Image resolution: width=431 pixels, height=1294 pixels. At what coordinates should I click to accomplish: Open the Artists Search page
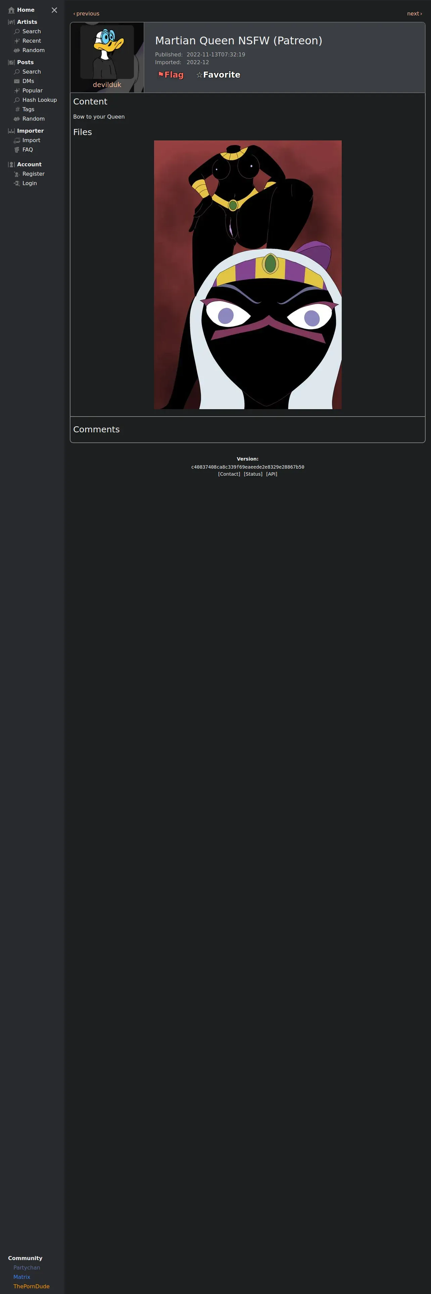[32, 32]
